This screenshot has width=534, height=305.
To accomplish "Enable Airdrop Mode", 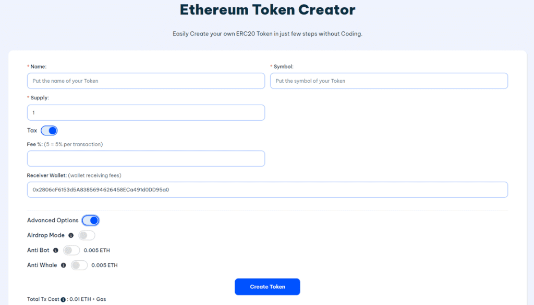I will (86, 235).
